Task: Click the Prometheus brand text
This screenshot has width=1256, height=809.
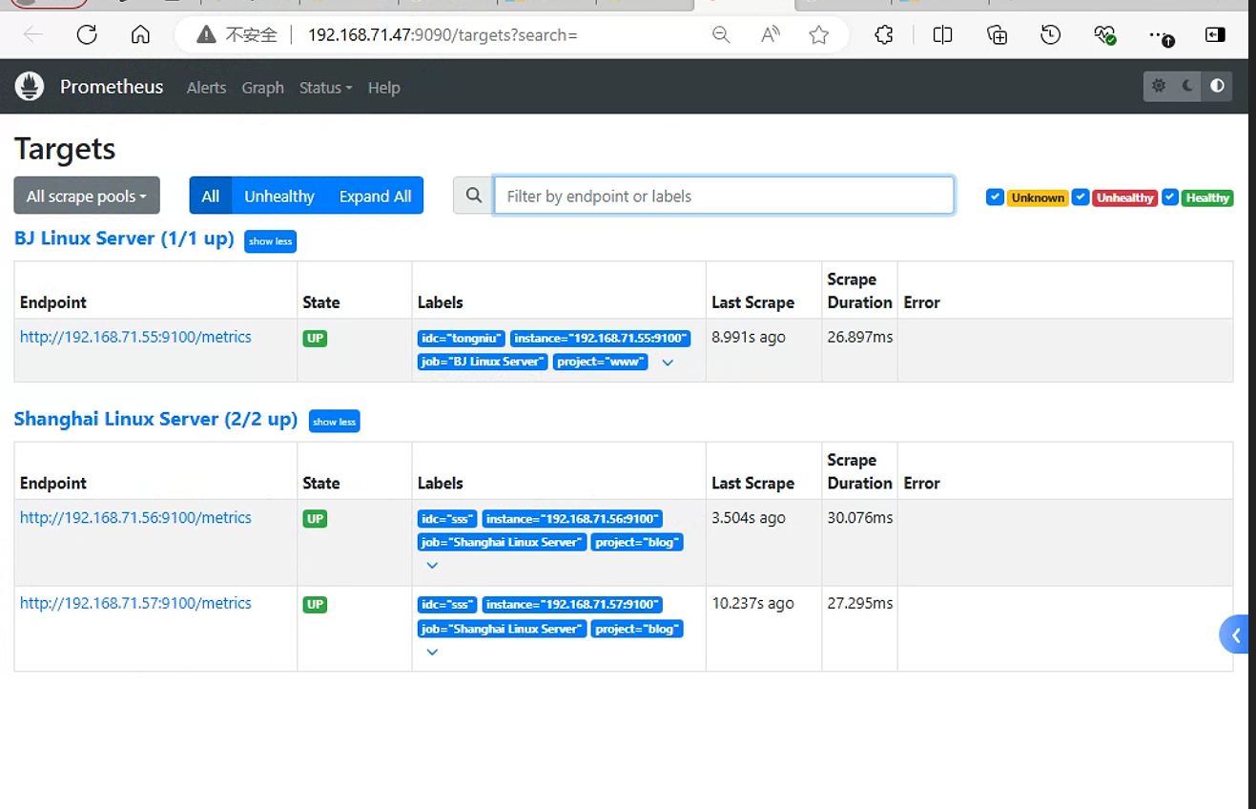Action: [112, 87]
